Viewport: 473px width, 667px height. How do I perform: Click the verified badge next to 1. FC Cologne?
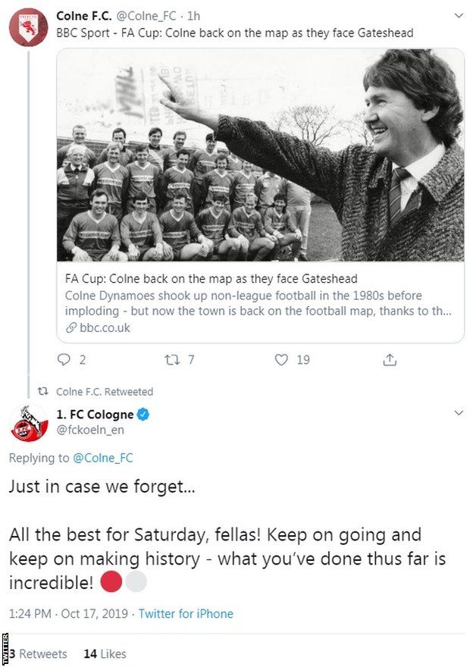[143, 414]
